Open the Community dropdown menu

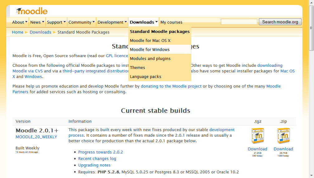(82, 22)
